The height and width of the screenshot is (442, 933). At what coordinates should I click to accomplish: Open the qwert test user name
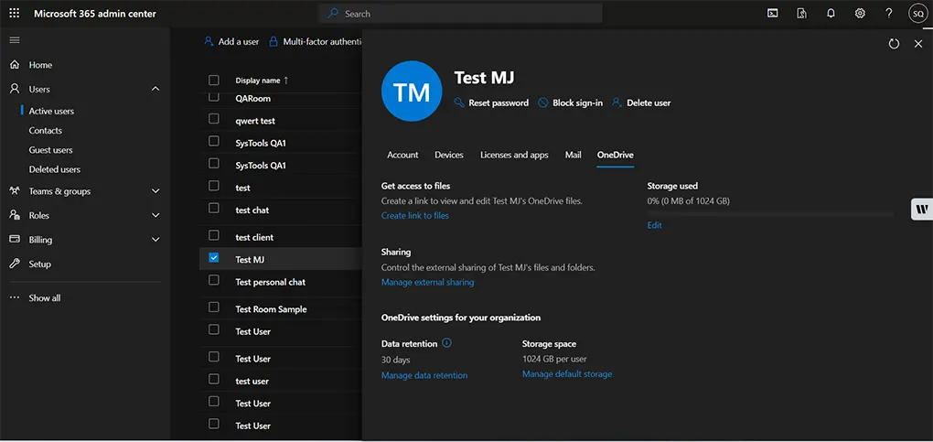(x=255, y=121)
